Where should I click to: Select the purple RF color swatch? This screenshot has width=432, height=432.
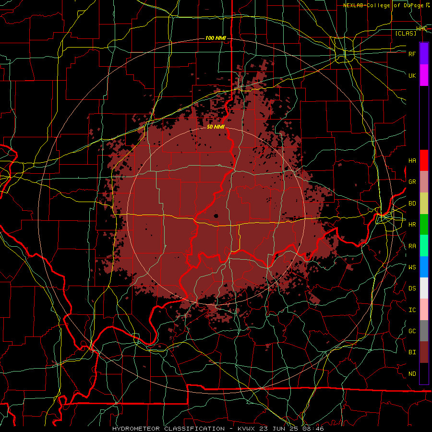coord(424,54)
